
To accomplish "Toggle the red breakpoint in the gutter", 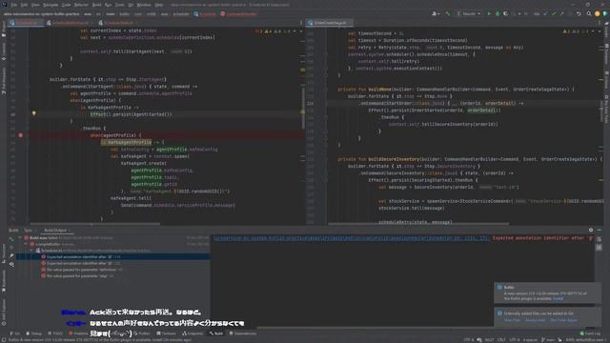I will coord(21,135).
